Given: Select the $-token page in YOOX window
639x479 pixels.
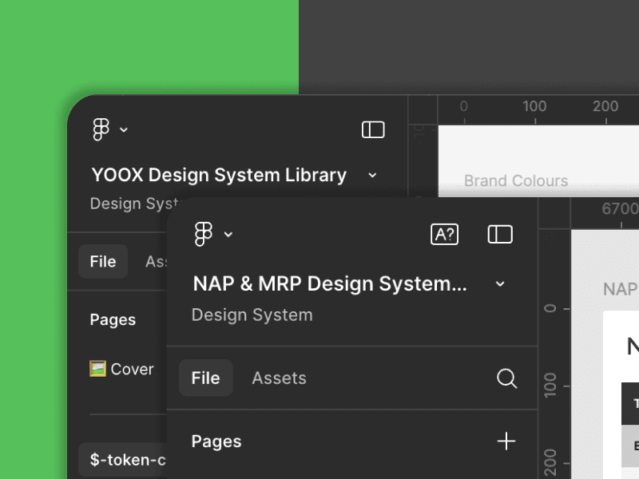Looking at the screenshot, I should point(123,460).
